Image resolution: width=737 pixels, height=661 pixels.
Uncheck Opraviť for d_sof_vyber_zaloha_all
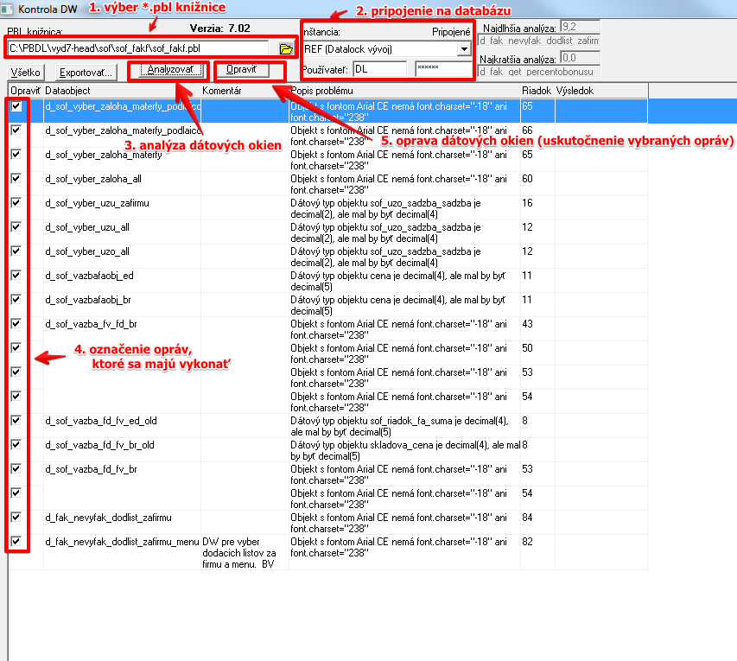[16, 178]
